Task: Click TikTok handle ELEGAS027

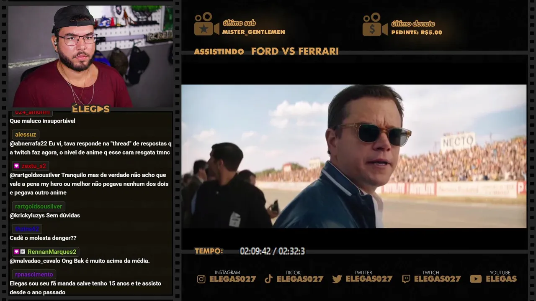Action: coord(300,279)
